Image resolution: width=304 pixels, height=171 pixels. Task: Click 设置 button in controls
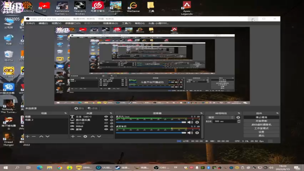261,132
